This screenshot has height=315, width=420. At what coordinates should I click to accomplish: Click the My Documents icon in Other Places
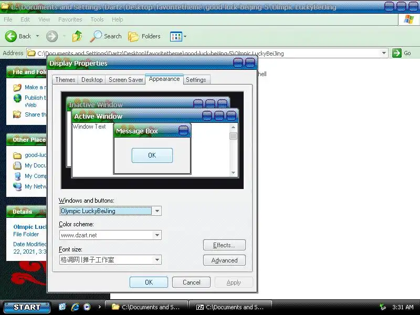[17, 165]
